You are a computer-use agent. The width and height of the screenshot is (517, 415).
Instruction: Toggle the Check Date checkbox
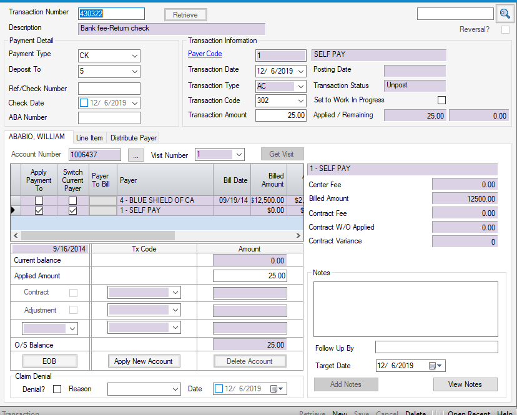pyautogui.click(x=84, y=103)
